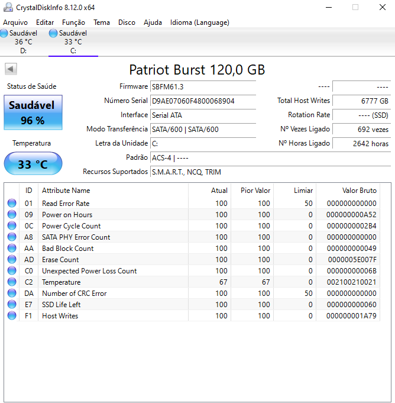This screenshot has width=395, height=403.
Task: Click the serial number field
Action: [203, 101]
